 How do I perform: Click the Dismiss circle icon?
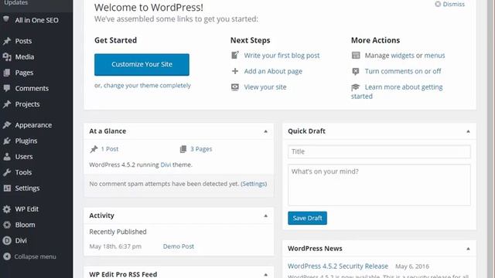point(438,4)
